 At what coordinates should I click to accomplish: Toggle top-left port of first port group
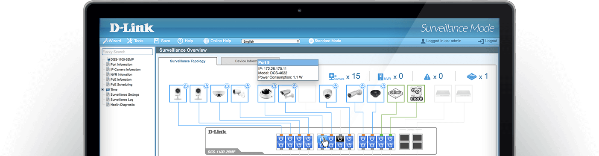point(281,138)
